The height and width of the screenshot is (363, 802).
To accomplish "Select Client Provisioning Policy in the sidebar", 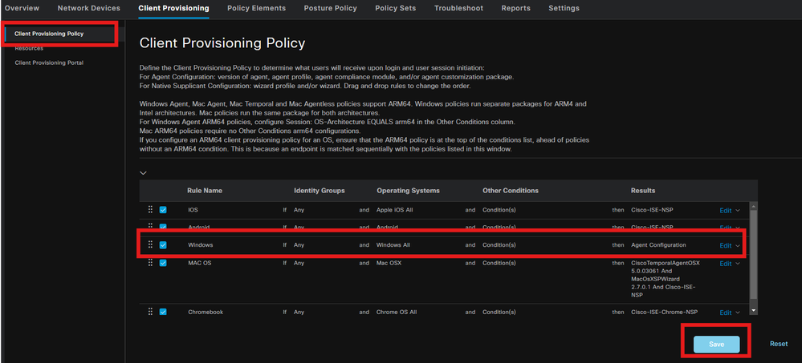I will click(49, 34).
